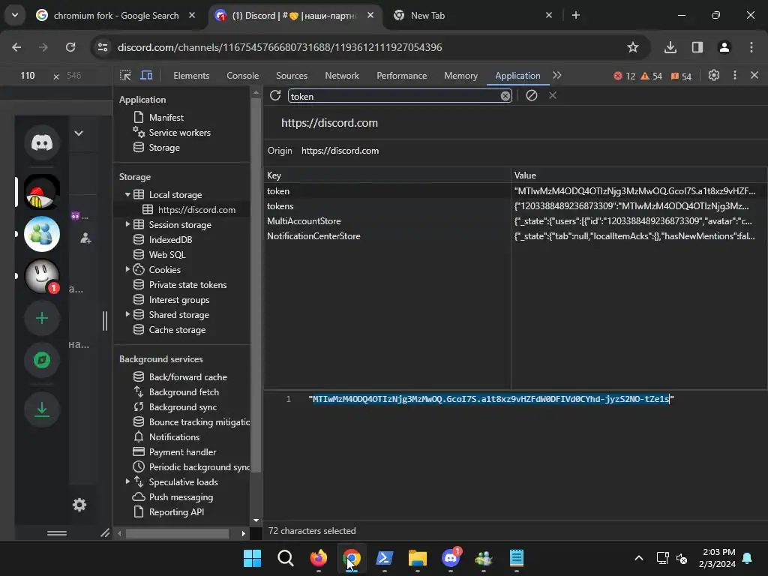Screen dimensions: 768x576
Task: Close the DevTools panel
Action: (754, 76)
